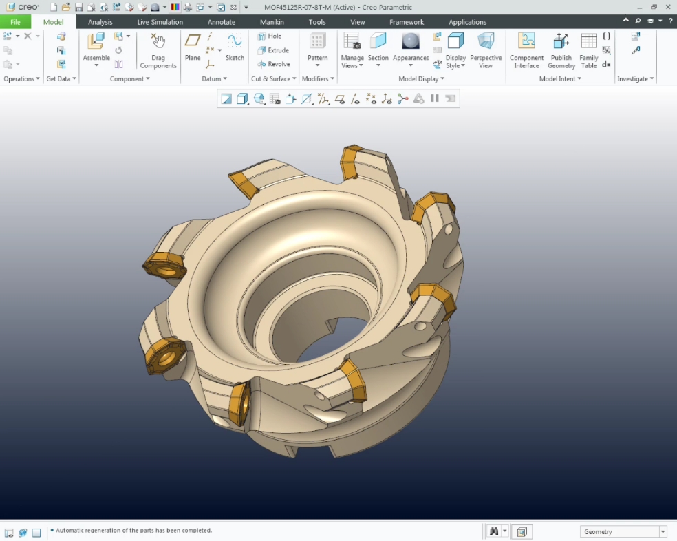Click the Extrude feature button
The width and height of the screenshot is (677, 541).
tap(274, 50)
